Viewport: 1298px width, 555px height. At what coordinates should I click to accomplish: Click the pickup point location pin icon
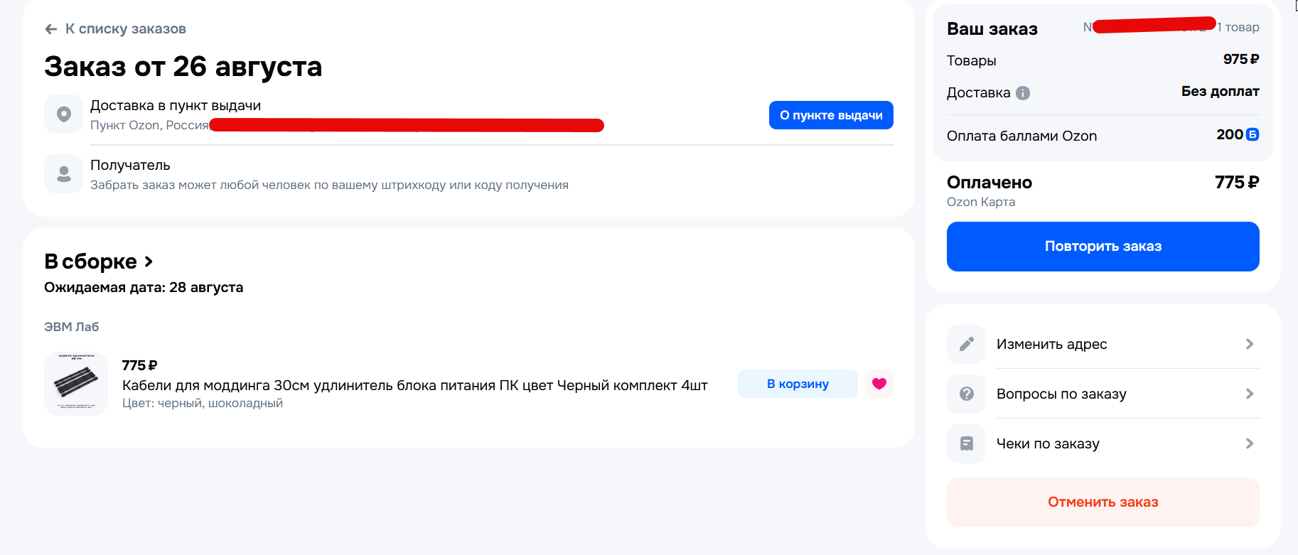coord(64,114)
